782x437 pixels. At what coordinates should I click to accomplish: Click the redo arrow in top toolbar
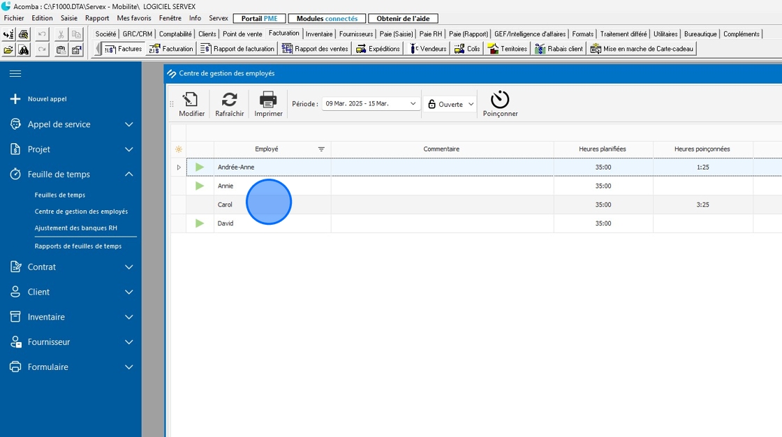coord(42,50)
